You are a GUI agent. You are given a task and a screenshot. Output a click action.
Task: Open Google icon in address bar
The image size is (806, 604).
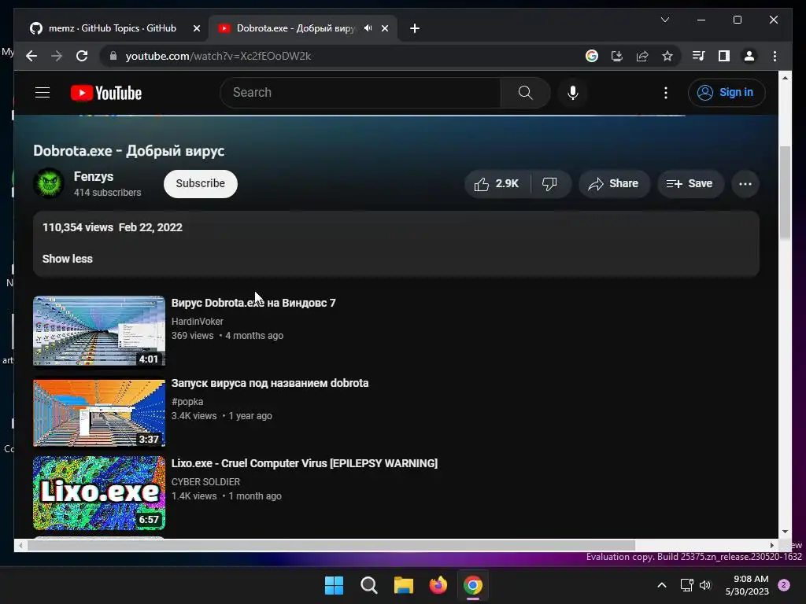coord(592,56)
